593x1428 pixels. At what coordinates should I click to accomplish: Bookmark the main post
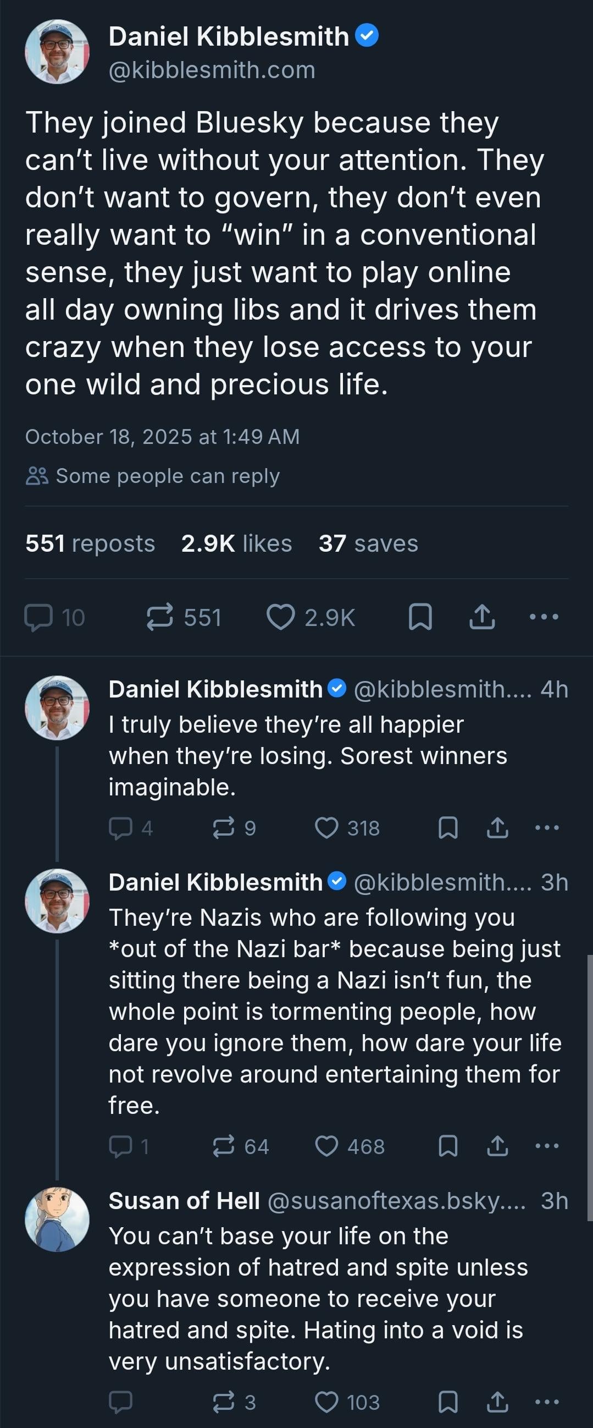pos(420,617)
